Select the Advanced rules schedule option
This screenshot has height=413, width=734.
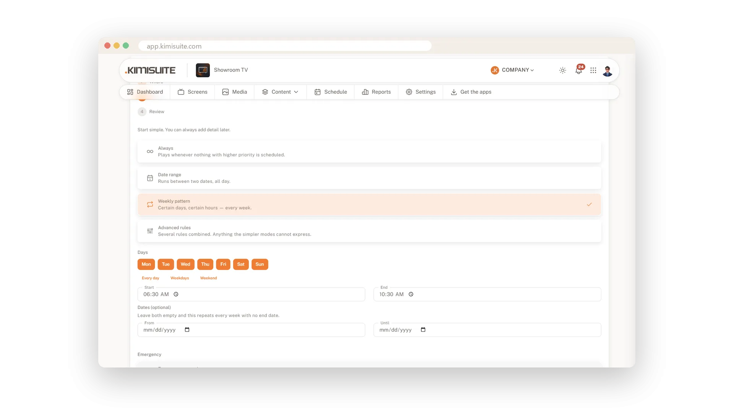click(x=369, y=231)
